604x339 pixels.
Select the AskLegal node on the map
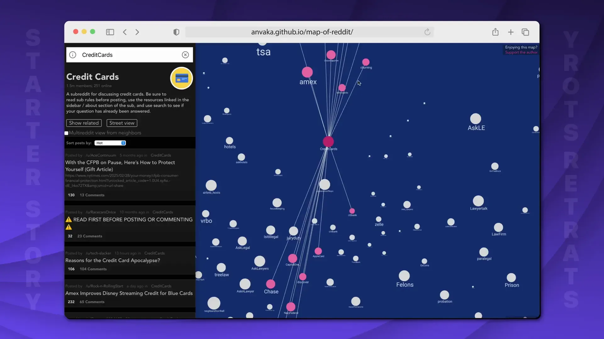point(242,241)
